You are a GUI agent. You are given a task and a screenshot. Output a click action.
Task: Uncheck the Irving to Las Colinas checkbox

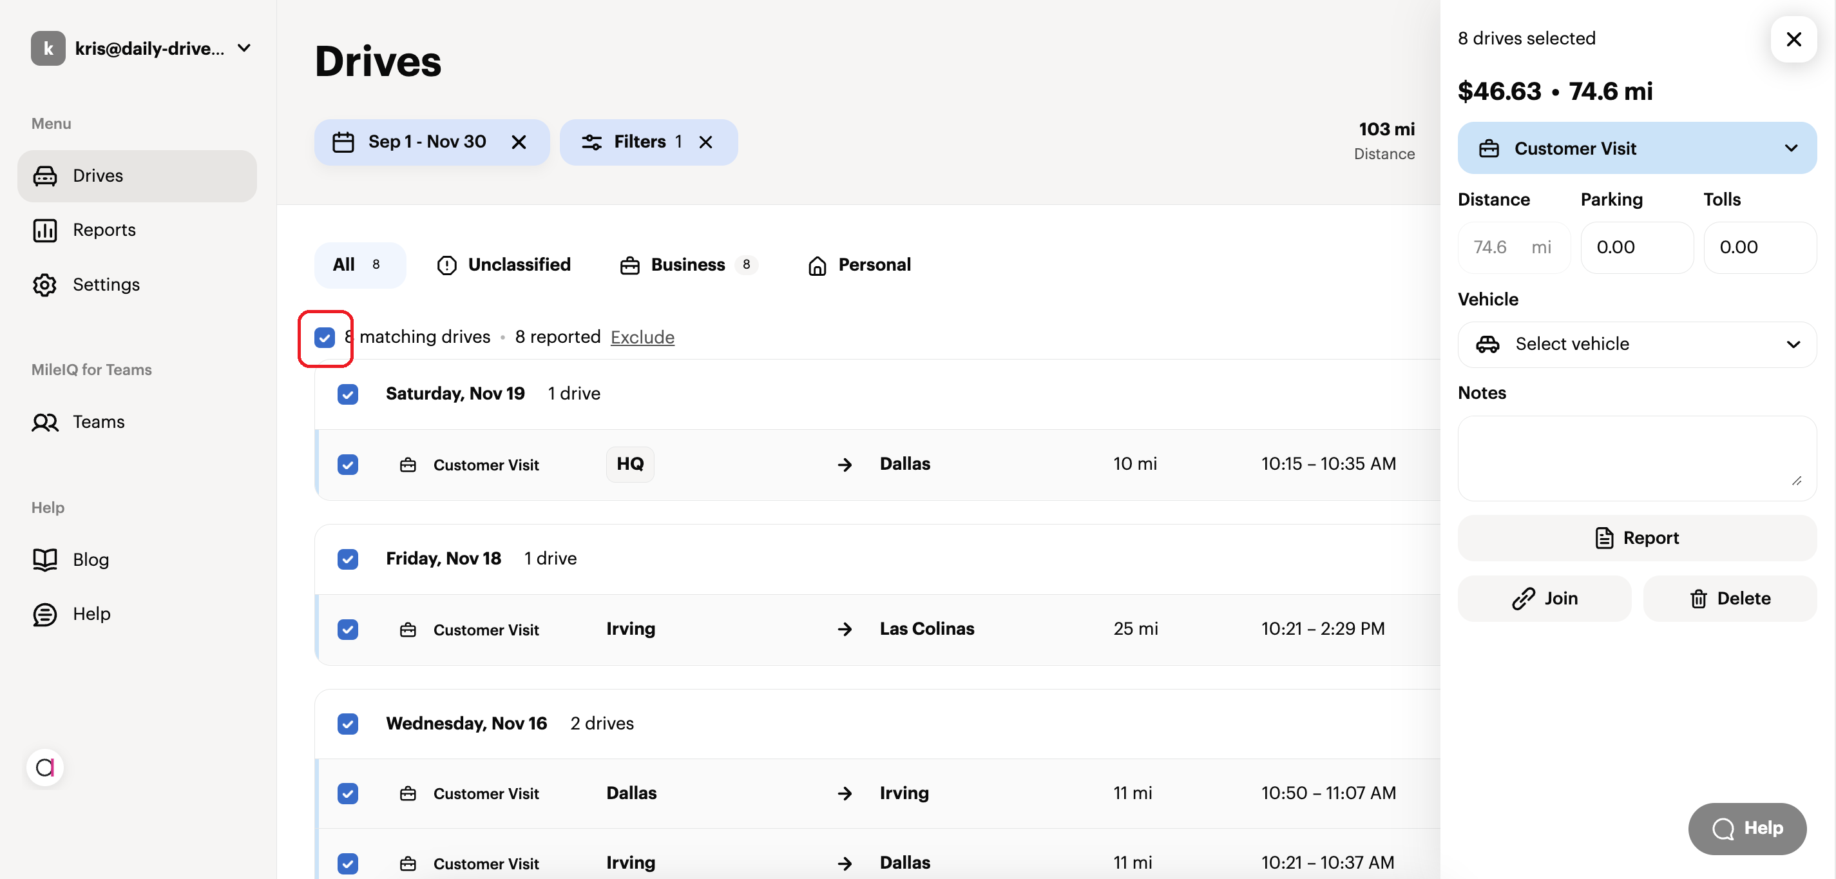coord(348,630)
